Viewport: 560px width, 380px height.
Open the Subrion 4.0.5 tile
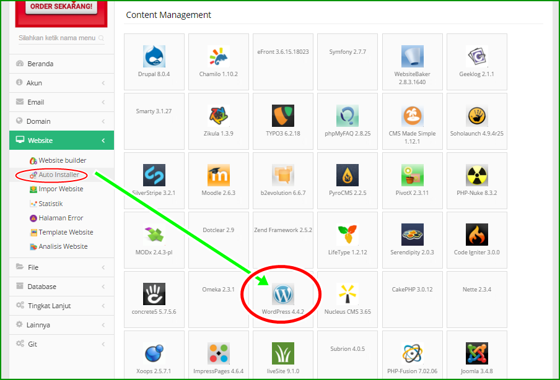[x=348, y=354]
